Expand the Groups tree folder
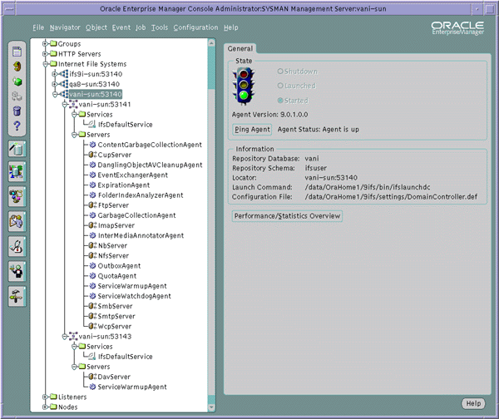499x419 pixels. click(45, 43)
